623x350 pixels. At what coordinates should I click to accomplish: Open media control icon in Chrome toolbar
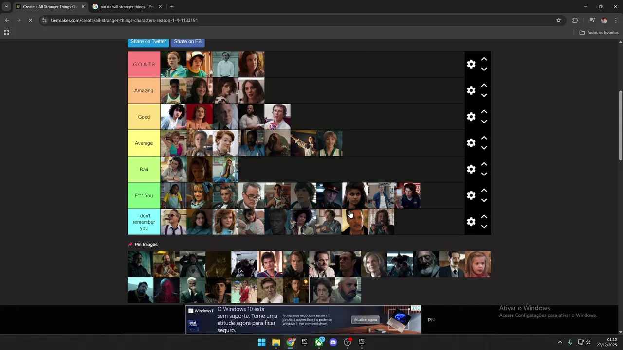592,20
